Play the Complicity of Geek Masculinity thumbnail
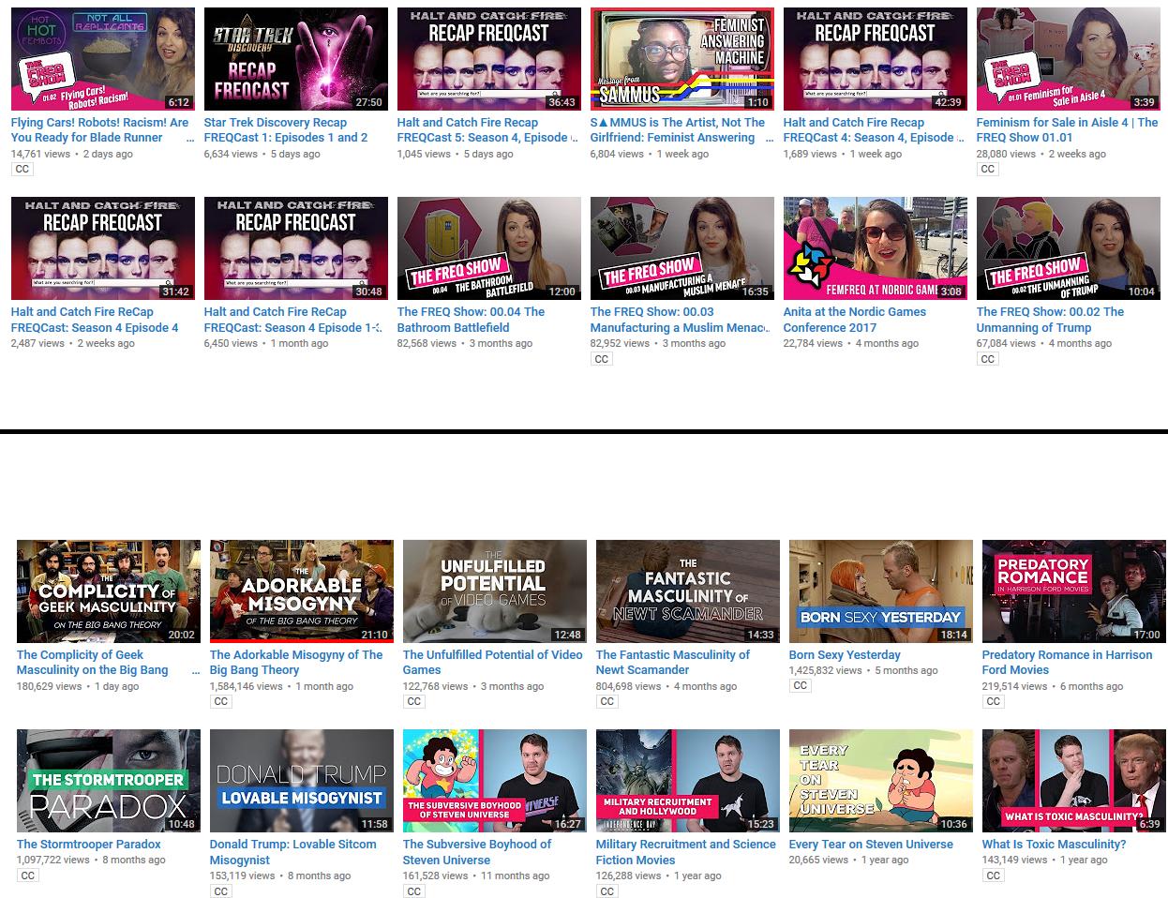 pyautogui.click(x=109, y=591)
